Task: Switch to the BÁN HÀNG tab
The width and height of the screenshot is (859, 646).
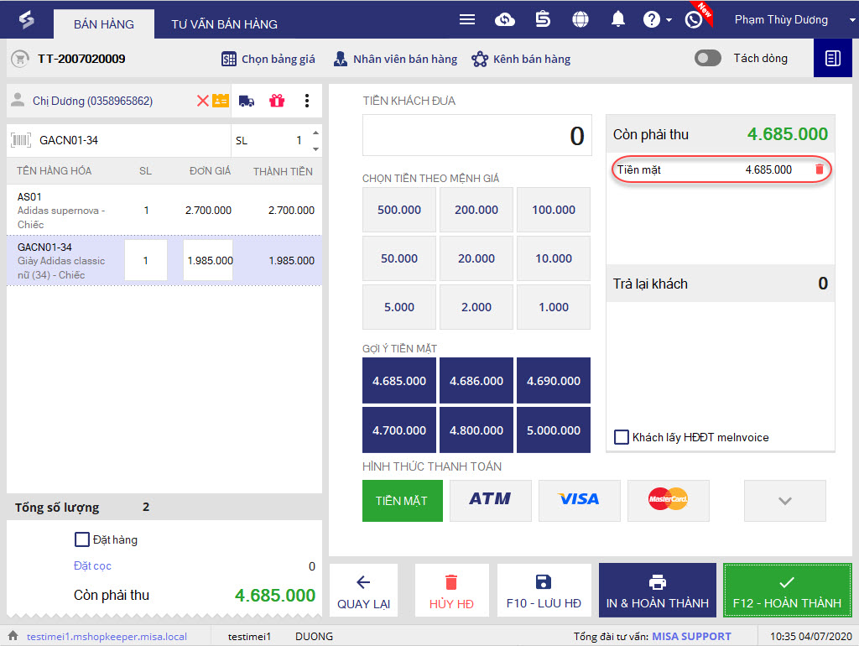Action: point(103,24)
